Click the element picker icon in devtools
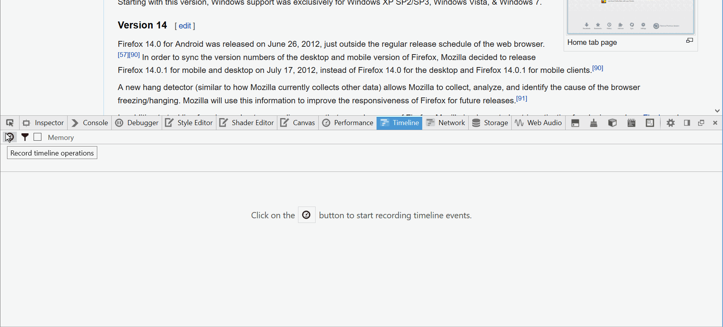 (x=10, y=123)
